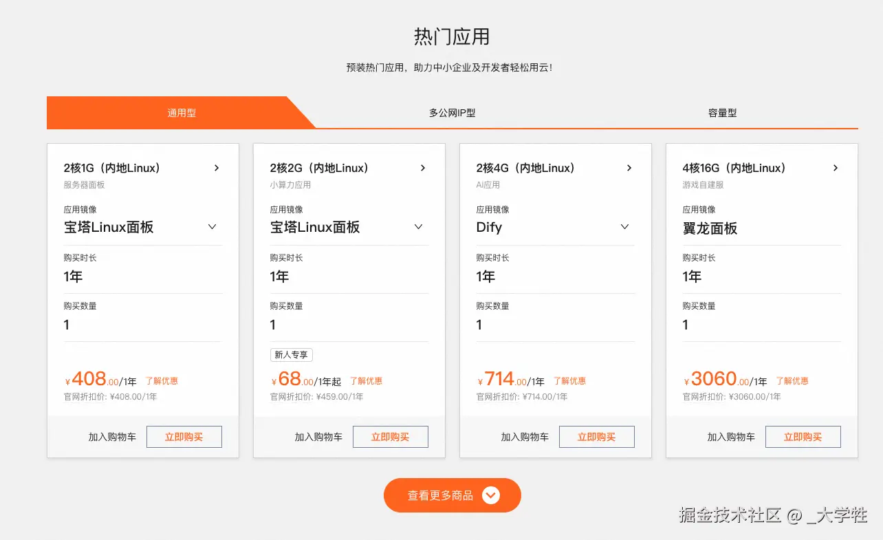Select the 容量型 category tab
The image size is (883, 540).
point(722,112)
